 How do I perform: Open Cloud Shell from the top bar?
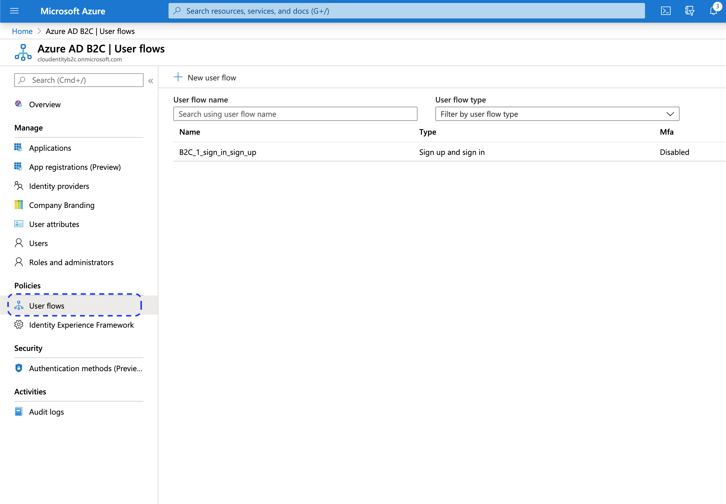point(665,11)
